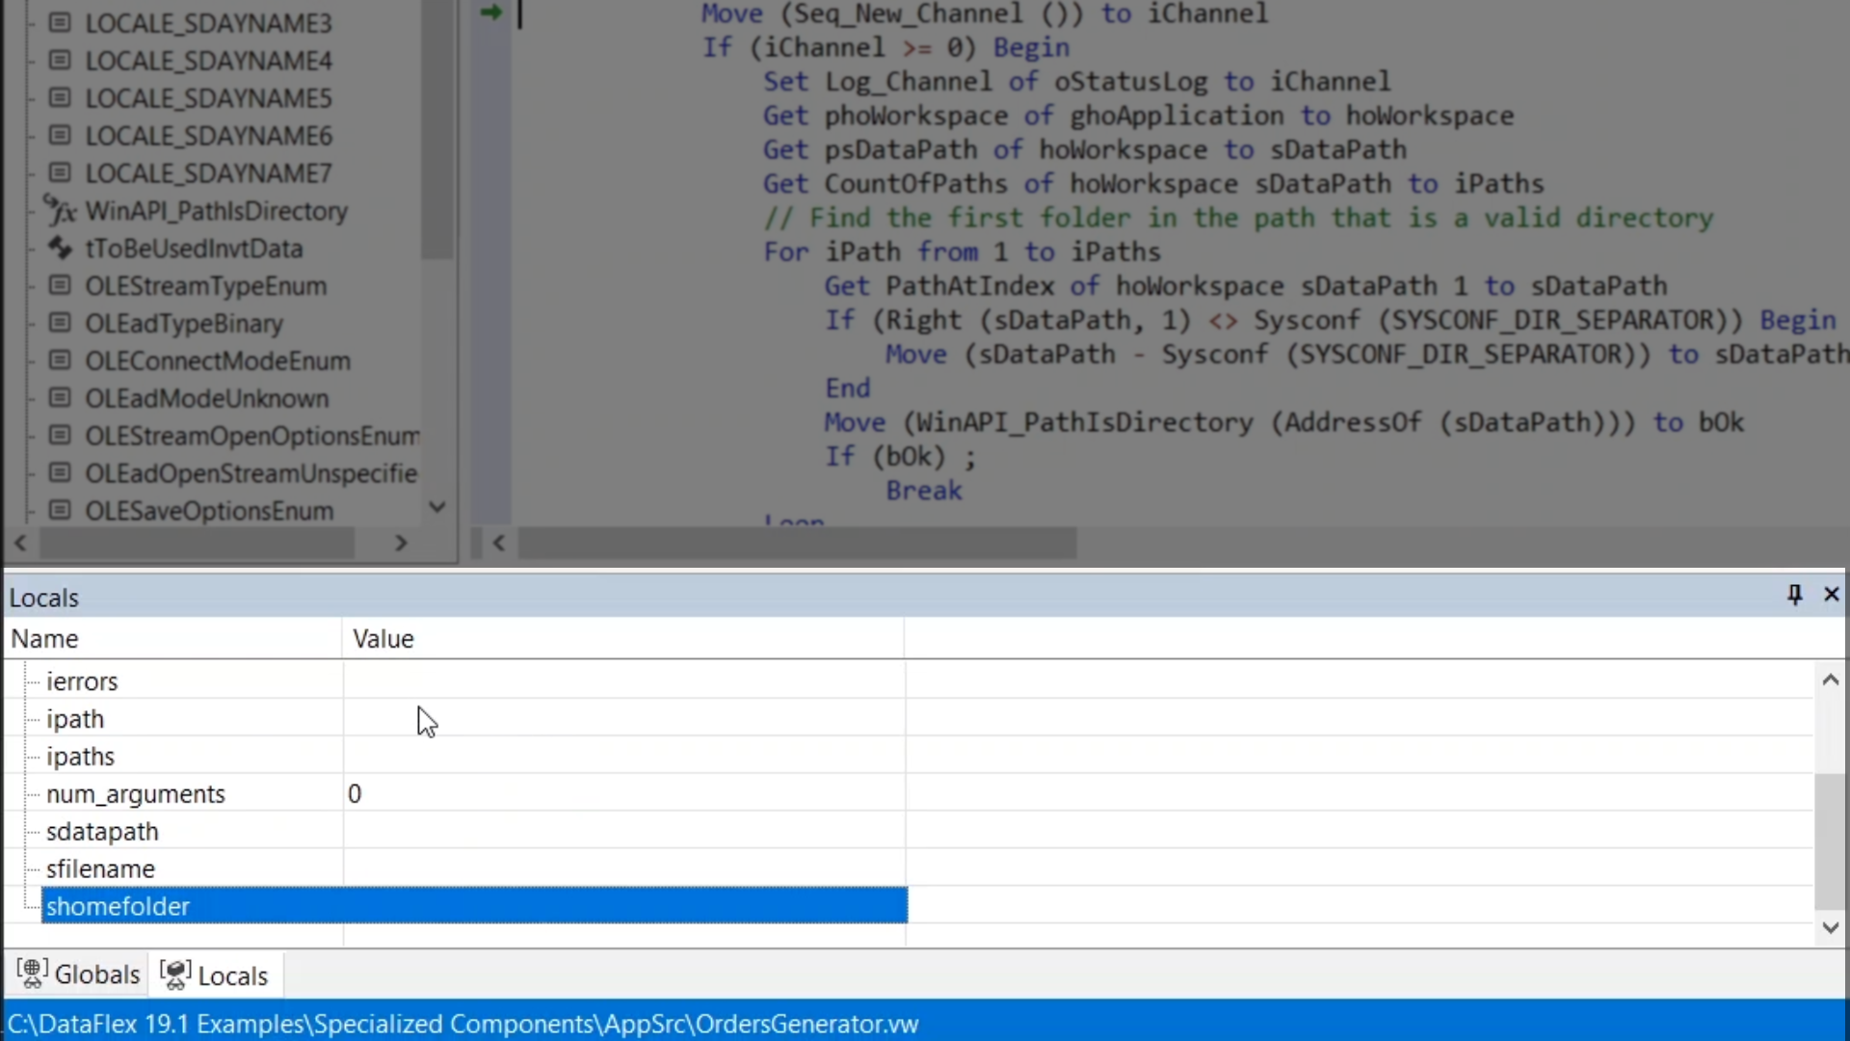1850x1041 pixels.
Task: Select OLEConnectModeEnum in the symbol list
Action: [x=218, y=360]
